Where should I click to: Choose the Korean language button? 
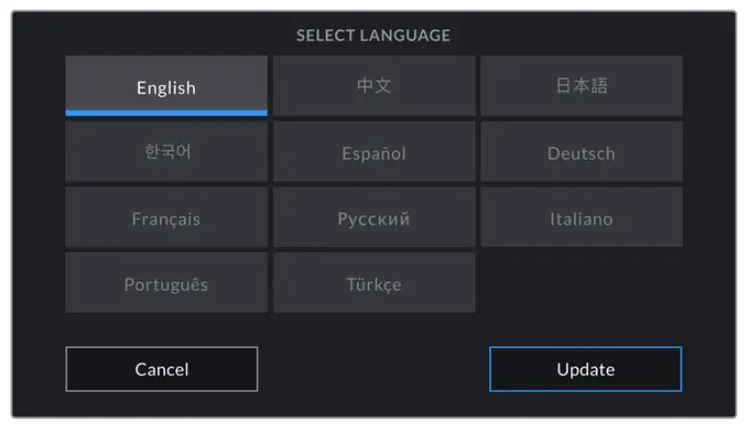tap(166, 152)
